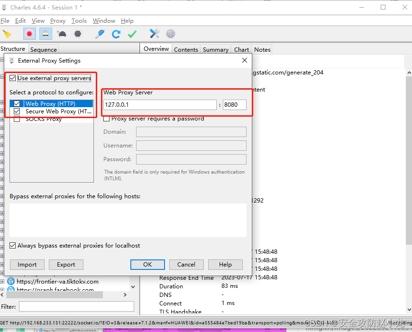This screenshot has width=412, height=332.
Task: Toggle Always bypass external proxies for localhost
Action: tap(13, 246)
